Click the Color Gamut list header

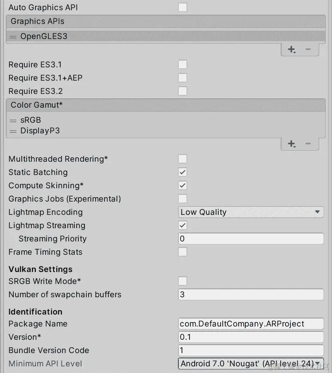166,105
